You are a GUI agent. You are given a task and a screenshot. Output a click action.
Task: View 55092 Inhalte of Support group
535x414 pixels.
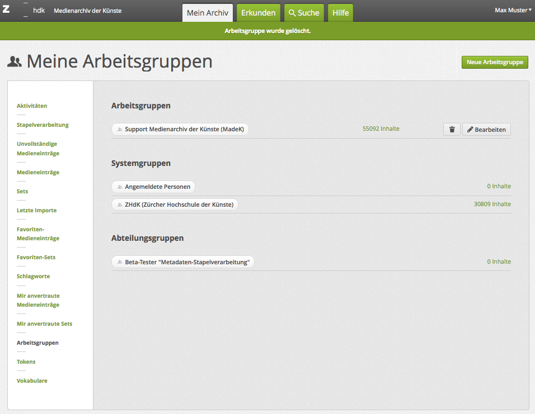point(381,129)
